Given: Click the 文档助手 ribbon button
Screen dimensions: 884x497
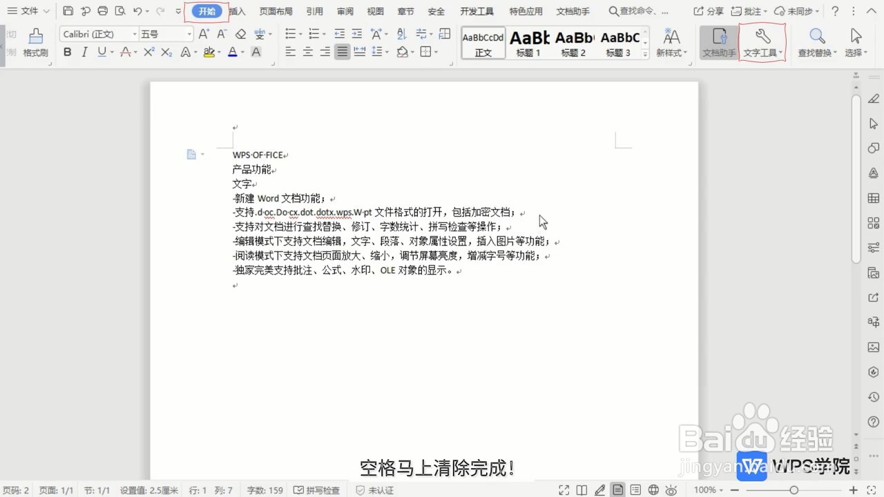Looking at the screenshot, I should click(x=719, y=43).
